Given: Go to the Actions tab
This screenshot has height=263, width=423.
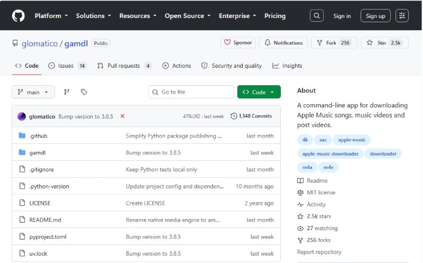Looking at the screenshot, I should [x=177, y=66].
